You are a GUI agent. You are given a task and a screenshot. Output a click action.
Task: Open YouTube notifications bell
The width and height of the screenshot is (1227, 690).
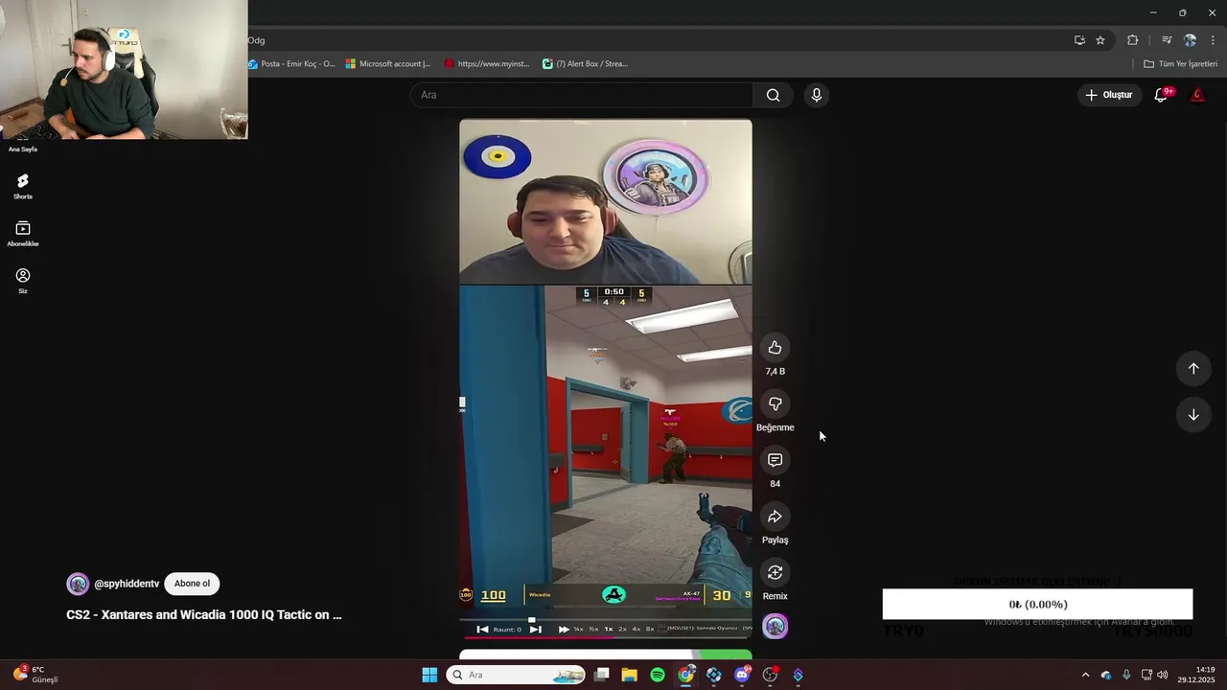[x=1161, y=95]
